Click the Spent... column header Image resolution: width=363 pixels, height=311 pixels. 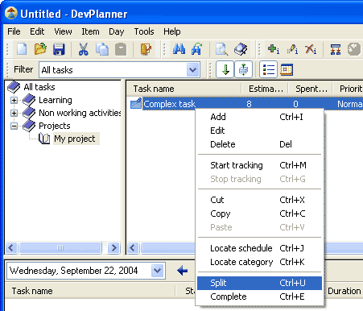311,89
